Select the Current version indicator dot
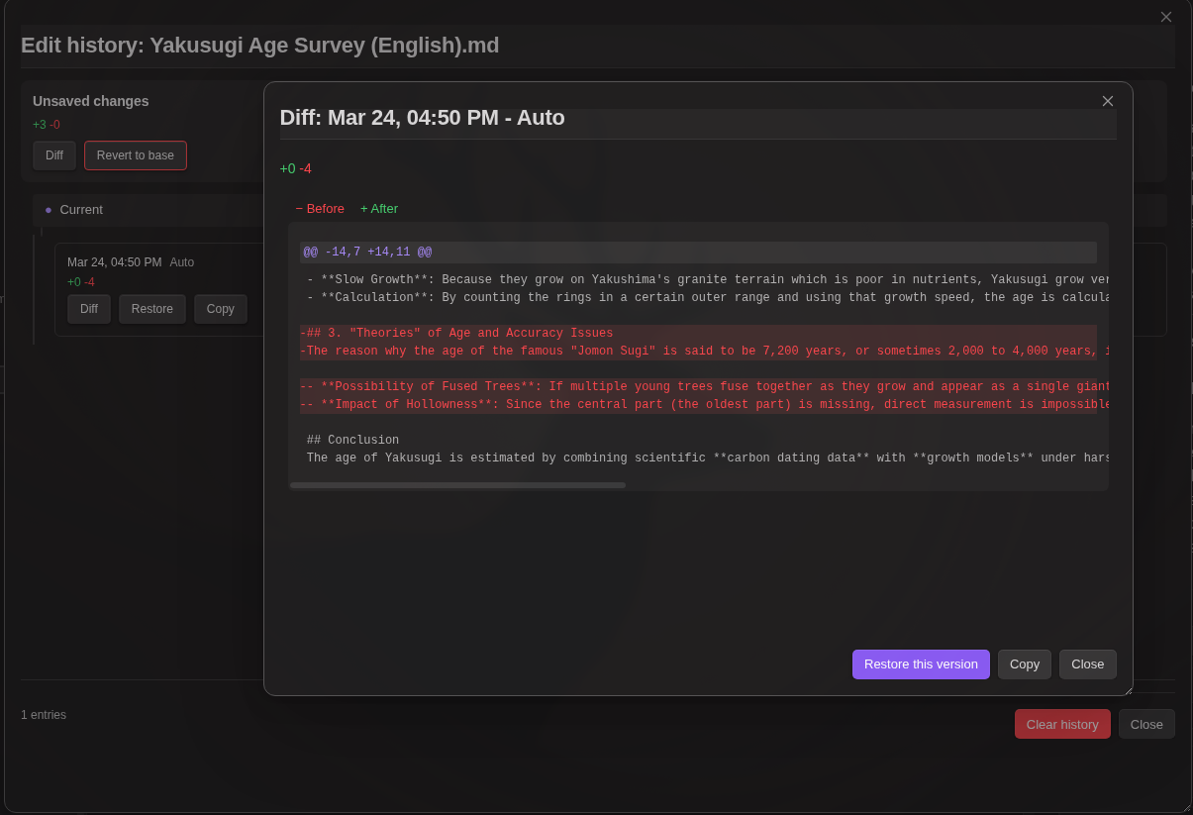The height and width of the screenshot is (815, 1193). click(x=48, y=209)
